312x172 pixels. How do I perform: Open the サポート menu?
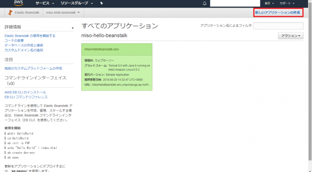point(287,3)
